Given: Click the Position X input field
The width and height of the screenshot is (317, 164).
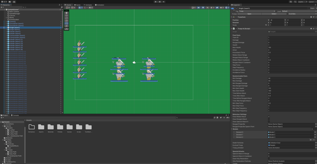Looking at the screenshot, I should tap(276, 20).
